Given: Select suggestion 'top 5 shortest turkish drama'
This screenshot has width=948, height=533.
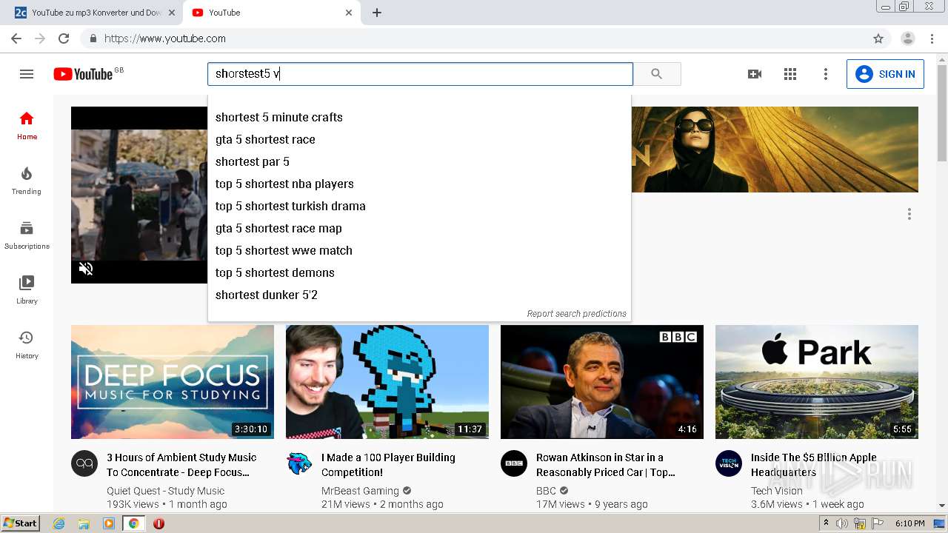Looking at the screenshot, I should point(419,206).
